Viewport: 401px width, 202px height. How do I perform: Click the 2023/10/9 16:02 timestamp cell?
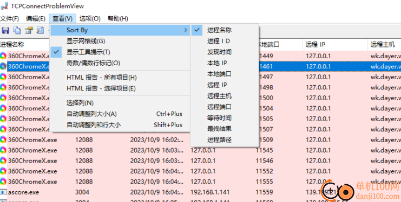coord(157,140)
